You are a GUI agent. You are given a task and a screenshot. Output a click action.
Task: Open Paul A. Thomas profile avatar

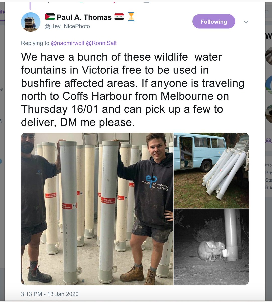click(31, 22)
